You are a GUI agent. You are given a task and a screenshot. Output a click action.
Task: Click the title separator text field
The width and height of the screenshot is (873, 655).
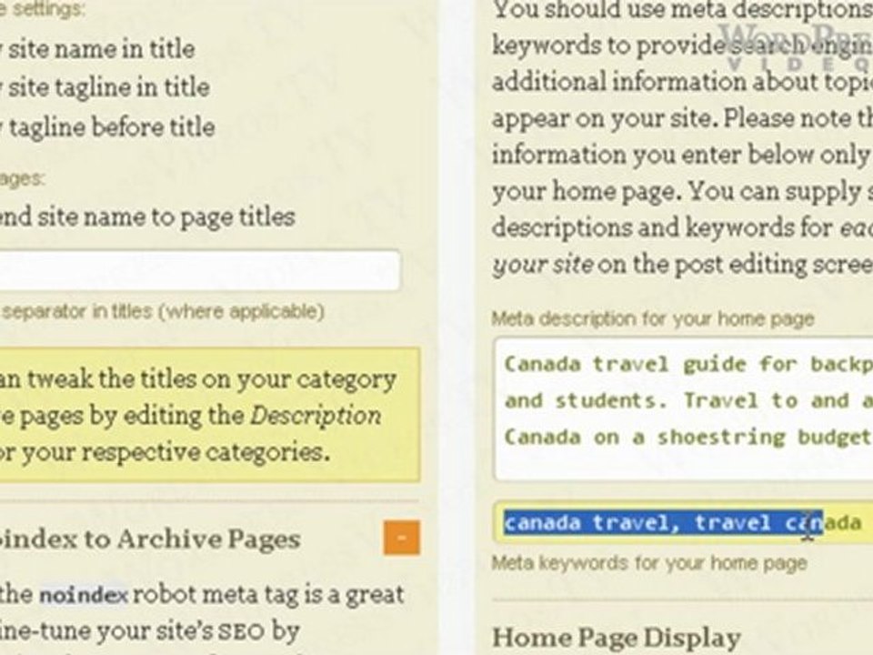[x=199, y=271]
